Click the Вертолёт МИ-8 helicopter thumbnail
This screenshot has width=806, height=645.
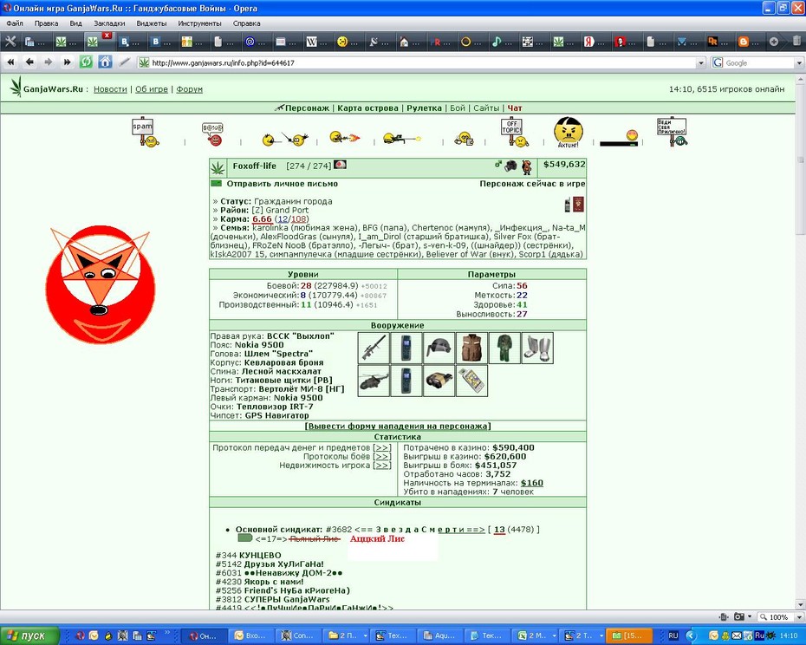point(374,381)
